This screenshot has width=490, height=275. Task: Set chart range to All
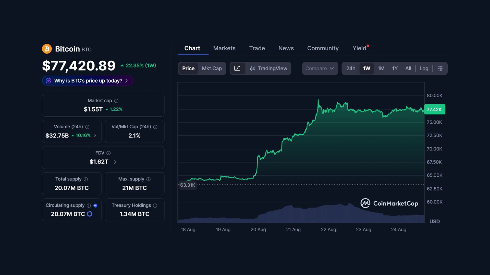point(408,68)
